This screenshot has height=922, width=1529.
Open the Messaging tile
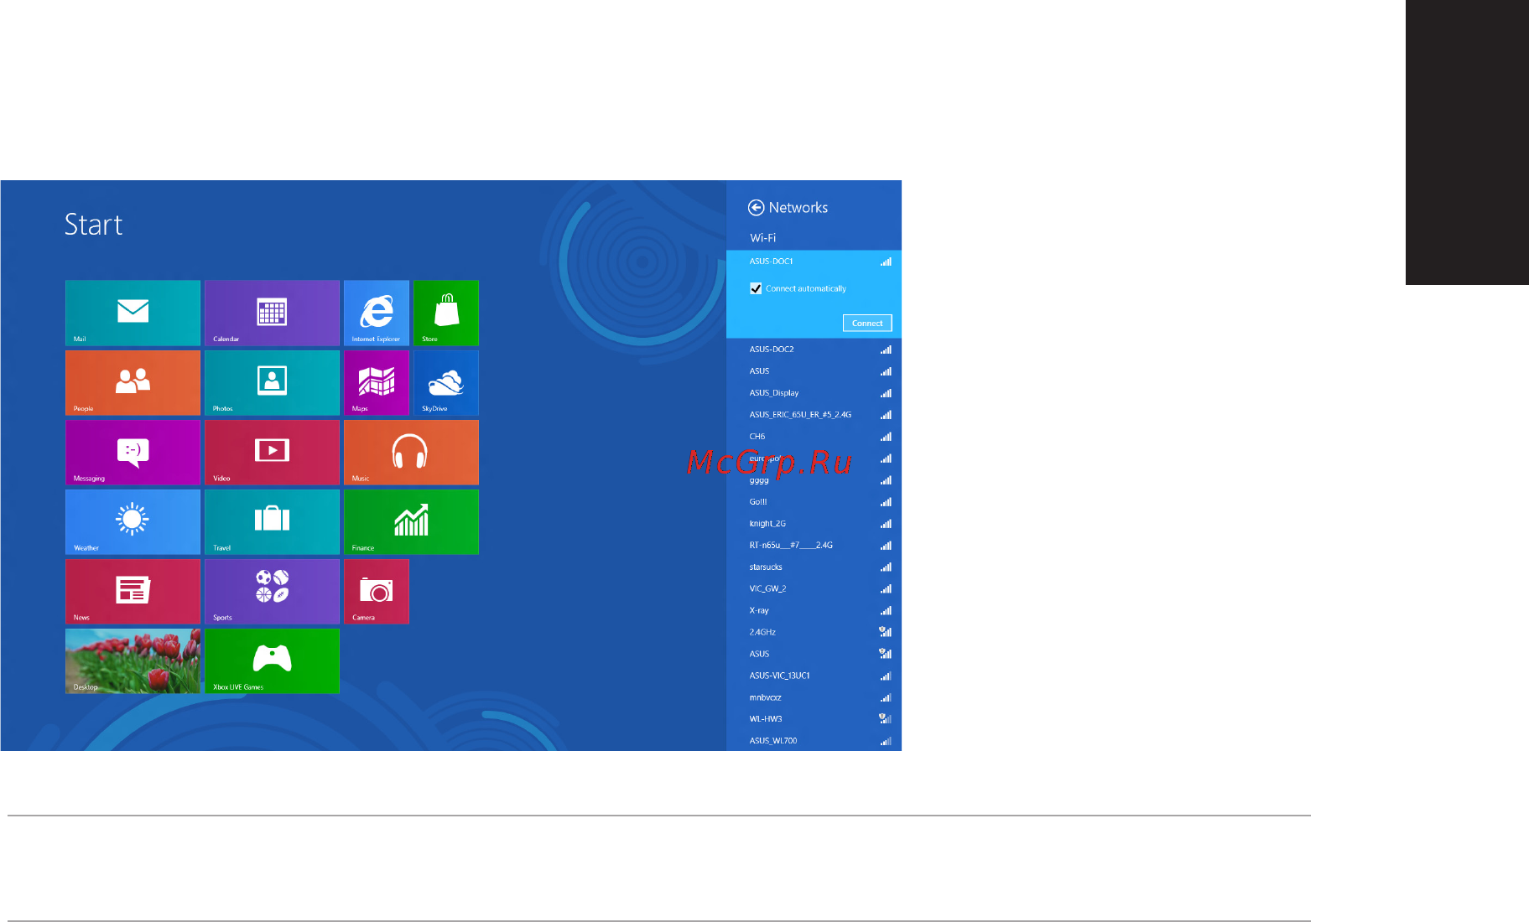click(133, 452)
